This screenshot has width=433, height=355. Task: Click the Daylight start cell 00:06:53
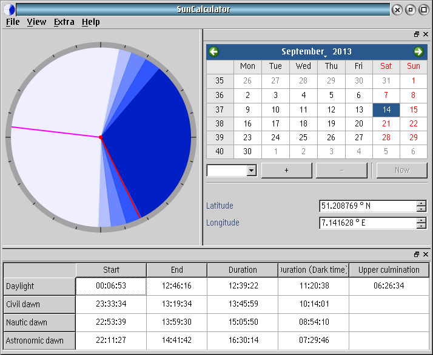pos(111,286)
